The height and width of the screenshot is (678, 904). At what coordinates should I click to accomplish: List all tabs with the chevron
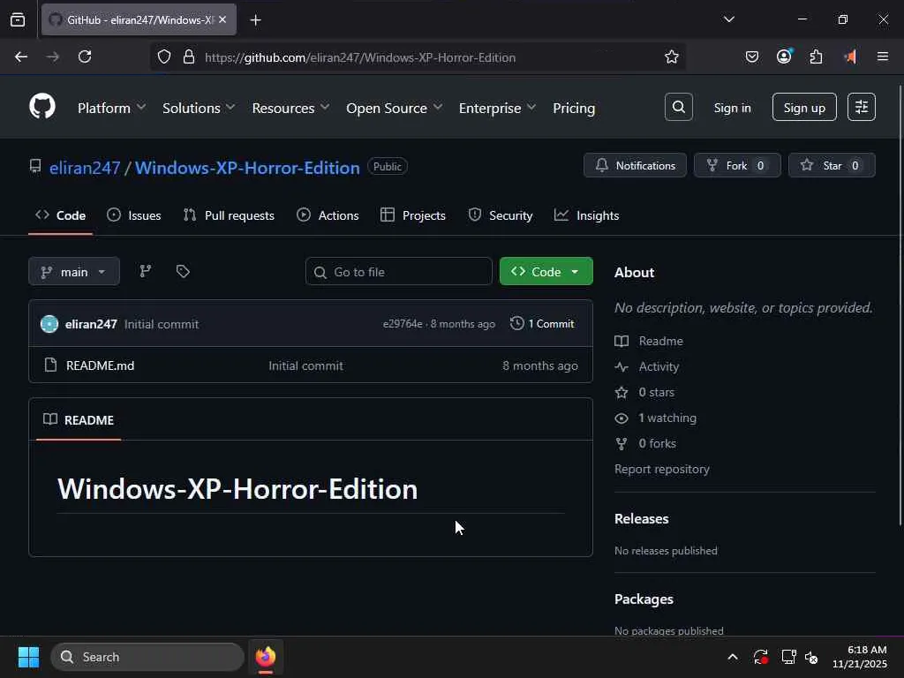[728, 19]
